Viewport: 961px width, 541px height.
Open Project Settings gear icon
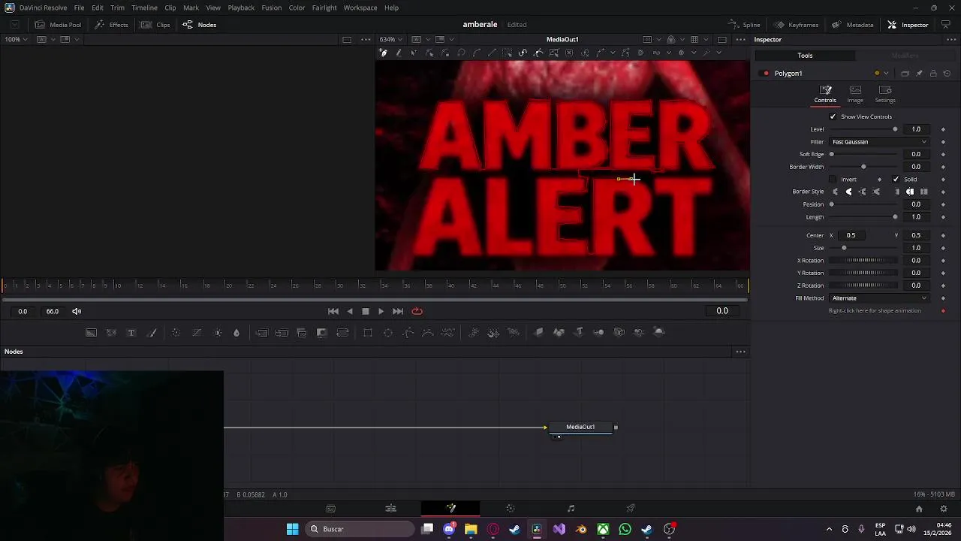[x=944, y=509]
